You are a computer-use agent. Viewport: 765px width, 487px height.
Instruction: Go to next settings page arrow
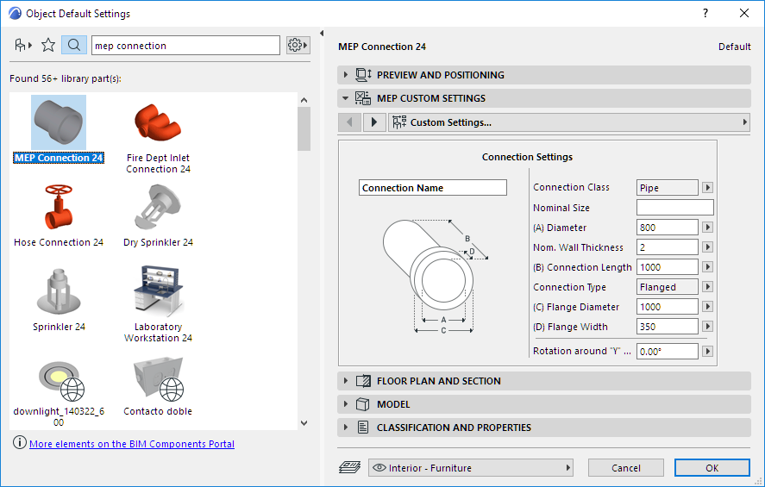[374, 122]
